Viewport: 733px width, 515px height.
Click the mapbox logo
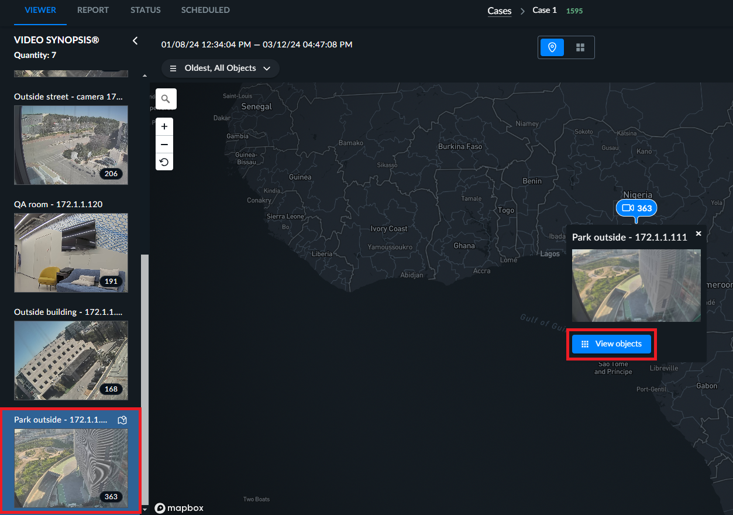179,508
